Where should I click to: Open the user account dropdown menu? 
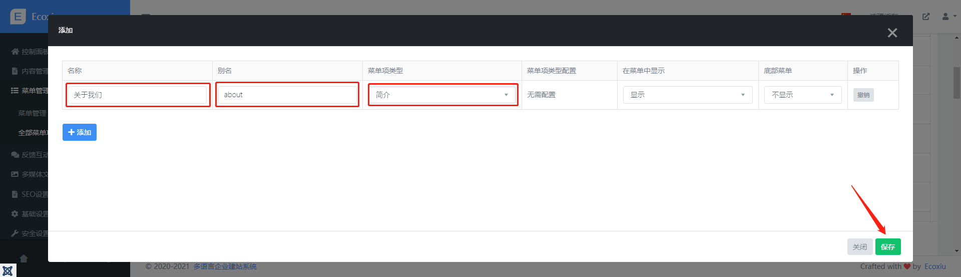tap(948, 17)
